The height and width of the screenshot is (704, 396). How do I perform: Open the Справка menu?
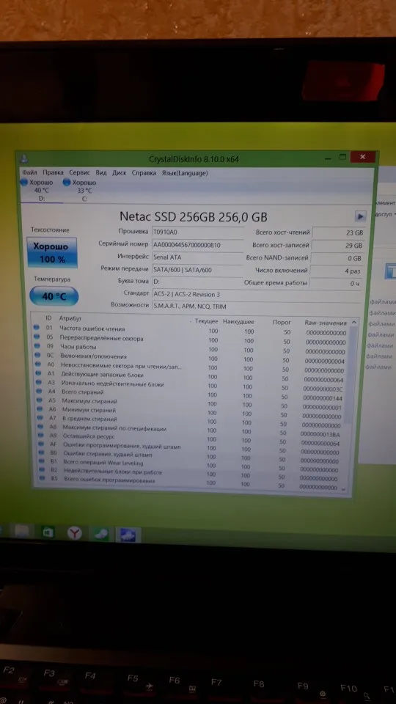(x=144, y=173)
